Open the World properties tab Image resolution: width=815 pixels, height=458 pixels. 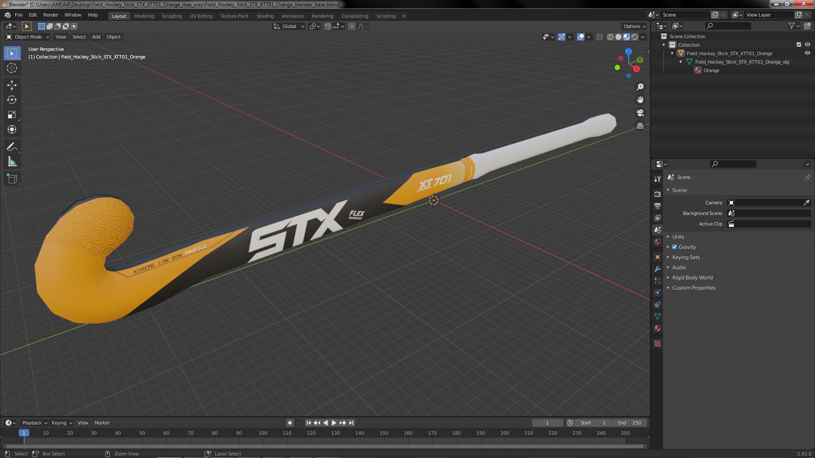(x=658, y=242)
